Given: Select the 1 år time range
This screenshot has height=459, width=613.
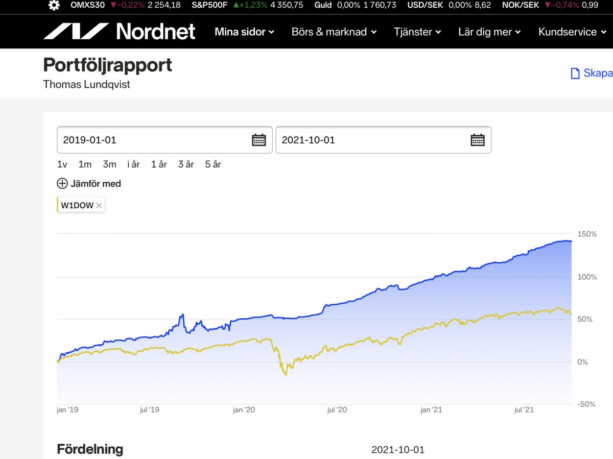Looking at the screenshot, I should tap(159, 164).
